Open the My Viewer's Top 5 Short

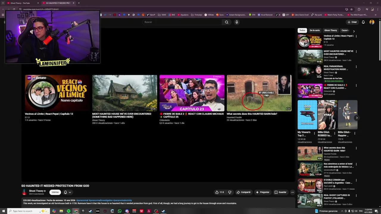(307, 122)
